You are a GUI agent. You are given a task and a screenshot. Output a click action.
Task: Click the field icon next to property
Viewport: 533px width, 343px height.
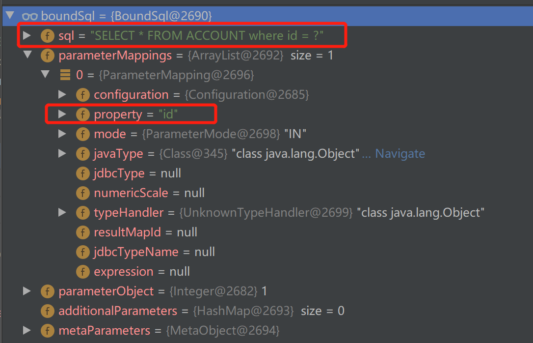pos(83,114)
